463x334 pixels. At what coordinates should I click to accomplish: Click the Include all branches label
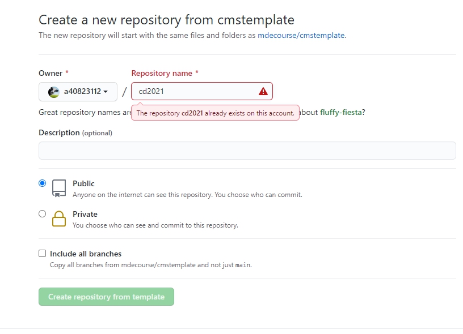click(86, 254)
